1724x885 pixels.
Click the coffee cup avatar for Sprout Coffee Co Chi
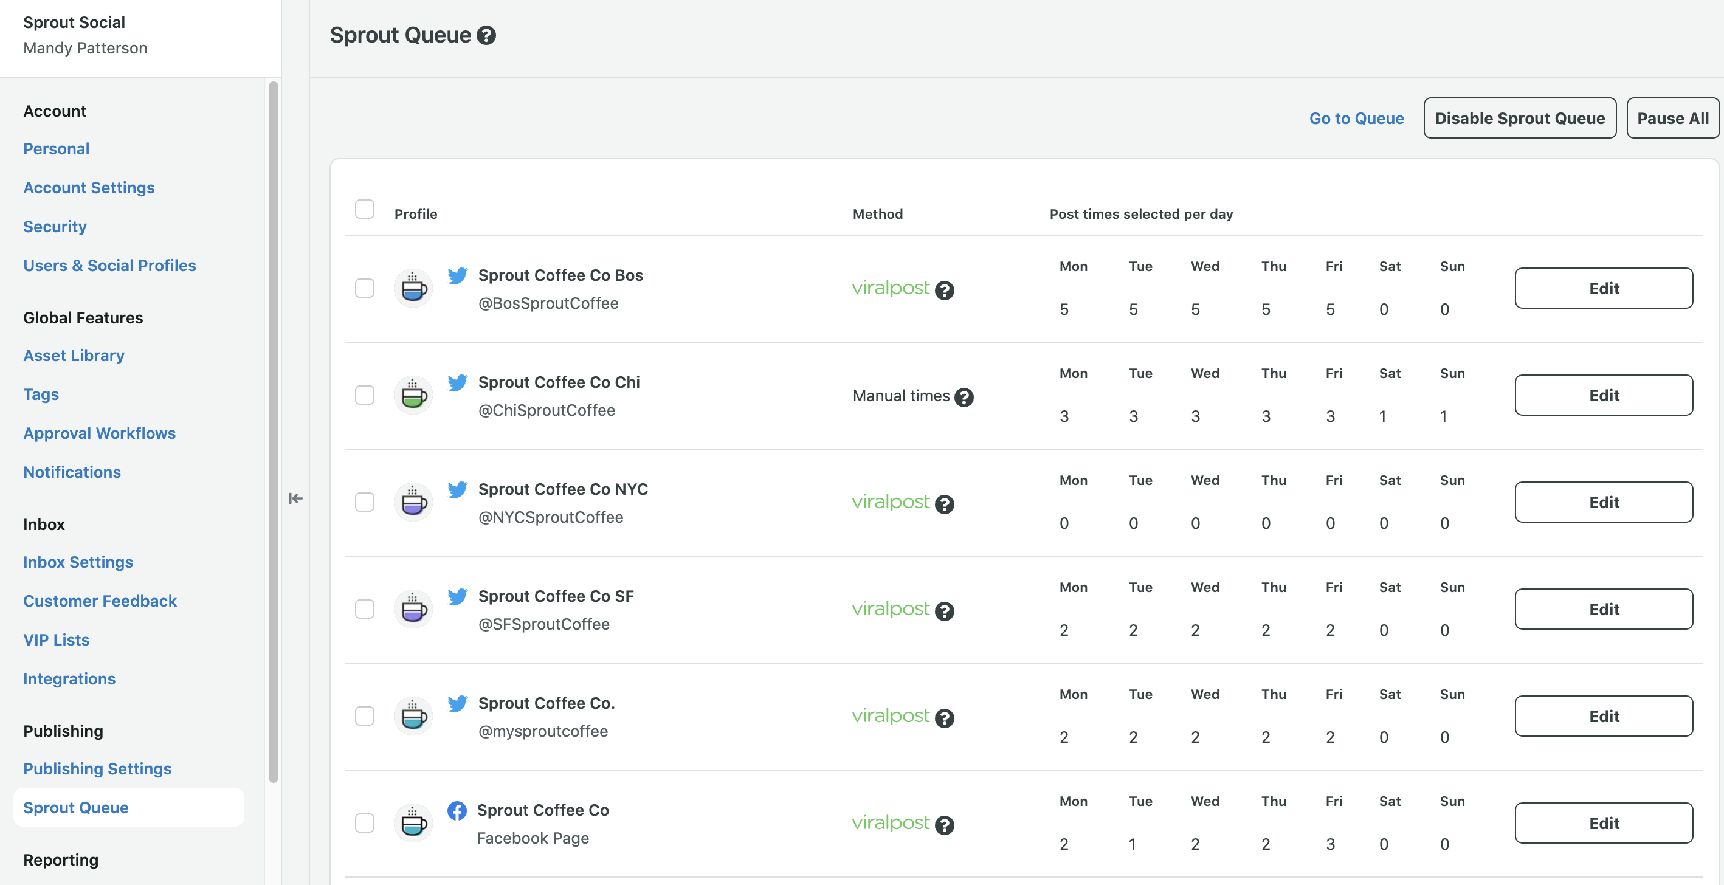tap(413, 395)
